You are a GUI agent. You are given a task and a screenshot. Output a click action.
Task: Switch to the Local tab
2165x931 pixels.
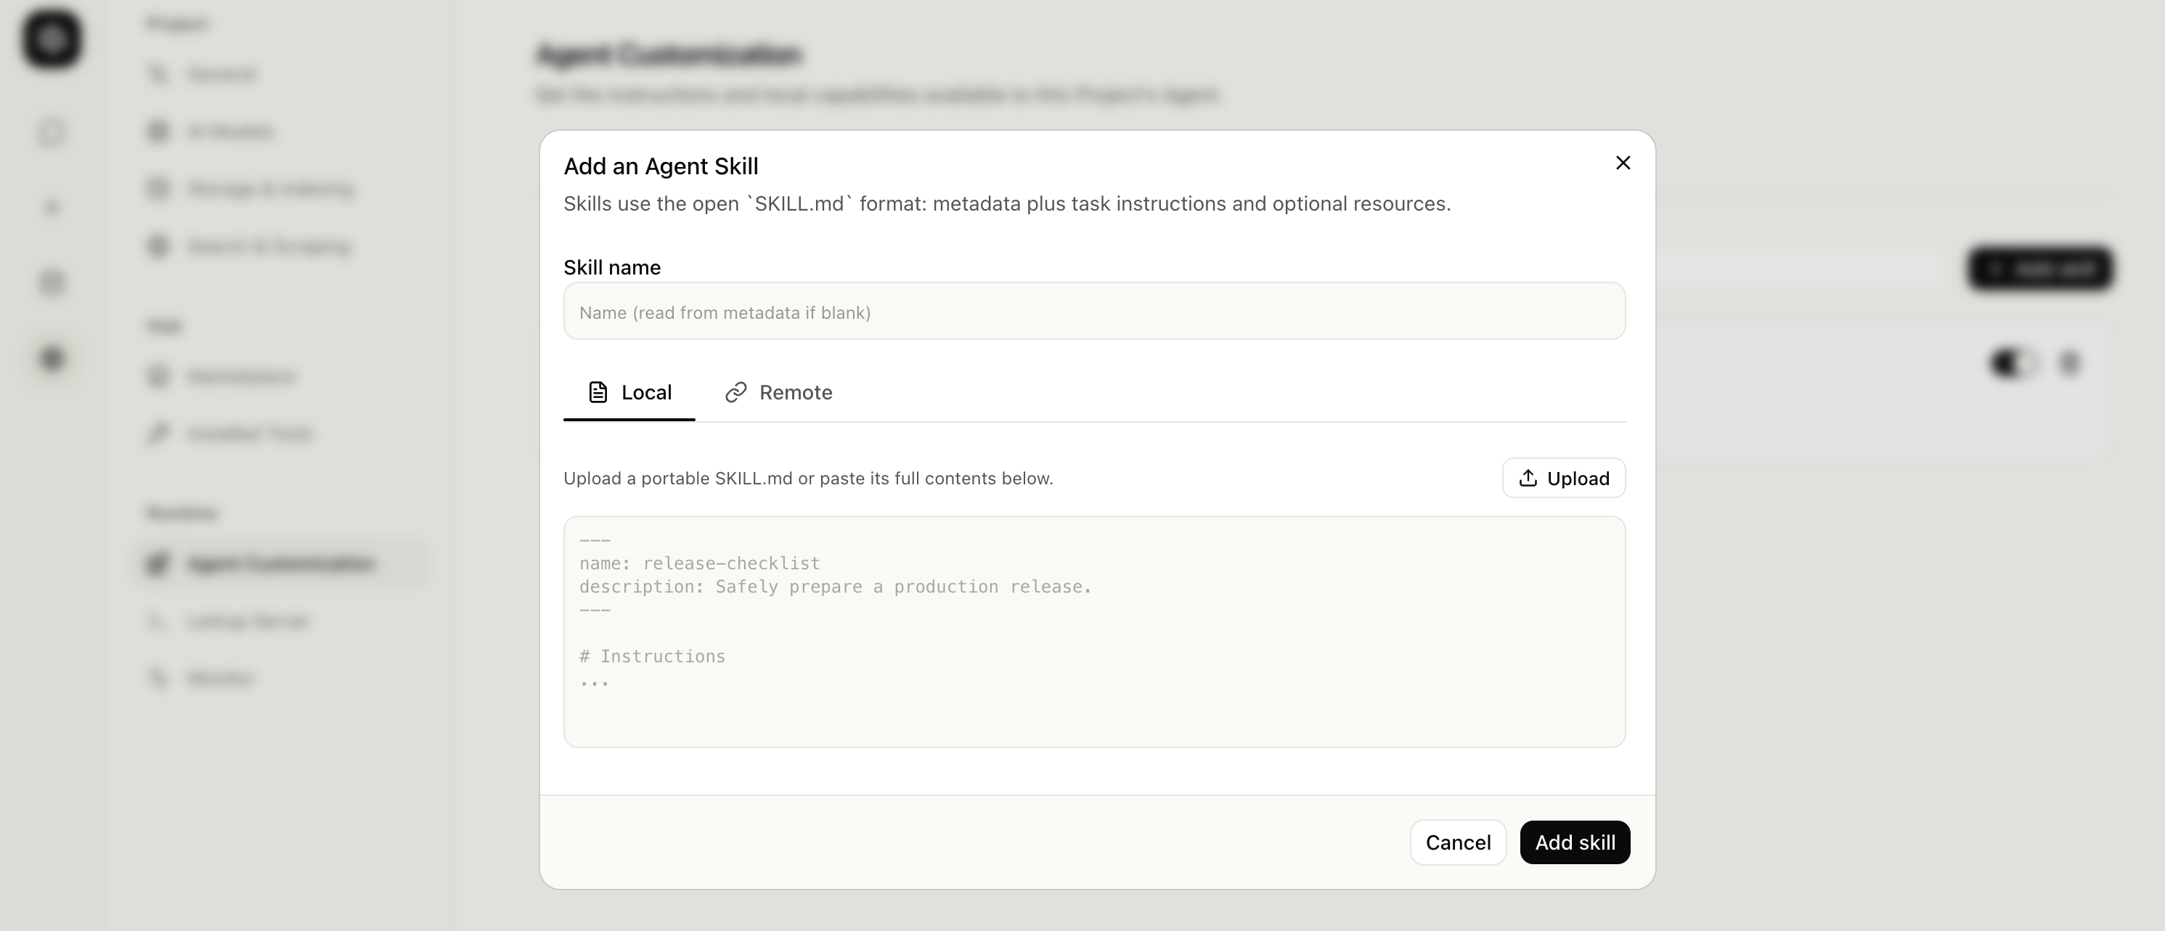coord(629,392)
